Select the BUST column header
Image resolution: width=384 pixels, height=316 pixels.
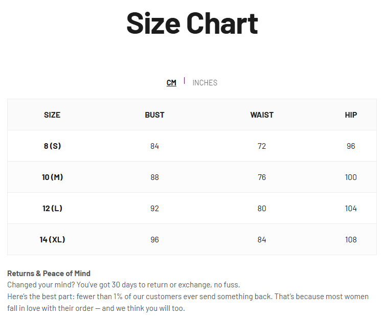coord(154,115)
